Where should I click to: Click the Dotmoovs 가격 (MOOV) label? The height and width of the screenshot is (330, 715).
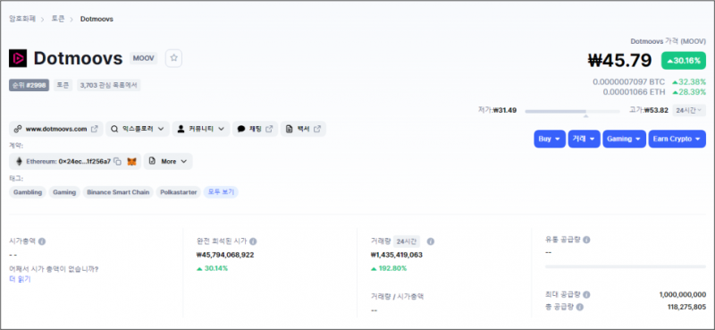[669, 41]
